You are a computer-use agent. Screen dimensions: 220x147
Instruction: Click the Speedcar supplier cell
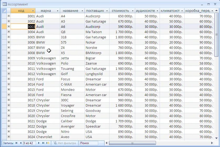point(97,126)
